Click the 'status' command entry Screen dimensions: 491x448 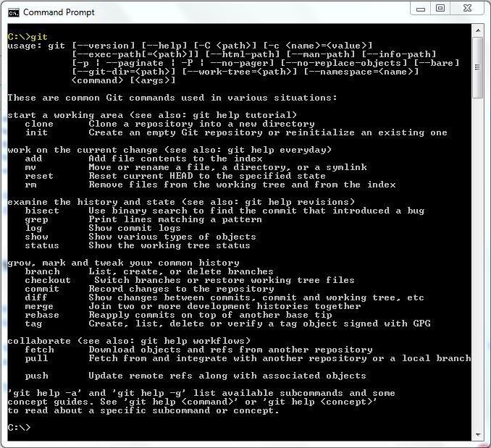click(x=42, y=245)
